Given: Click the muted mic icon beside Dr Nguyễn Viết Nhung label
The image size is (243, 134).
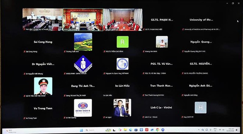Looking at the screenshot, I should pos(25,74).
